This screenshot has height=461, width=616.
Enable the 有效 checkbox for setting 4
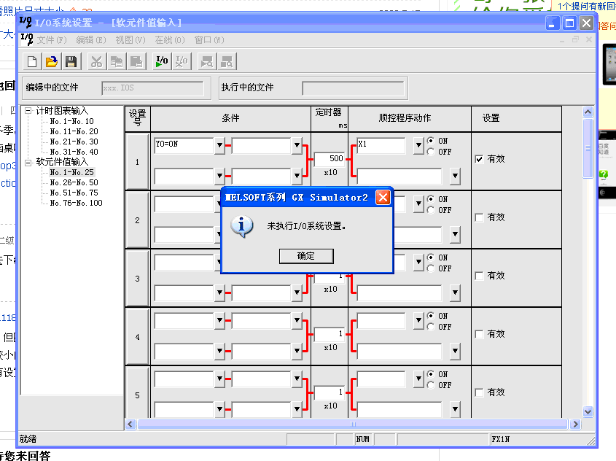(479, 334)
